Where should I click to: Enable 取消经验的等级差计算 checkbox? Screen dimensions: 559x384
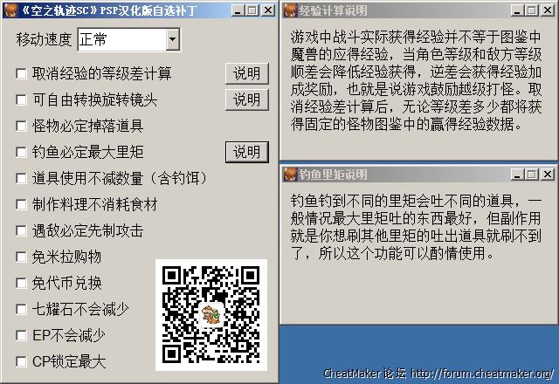[21, 73]
